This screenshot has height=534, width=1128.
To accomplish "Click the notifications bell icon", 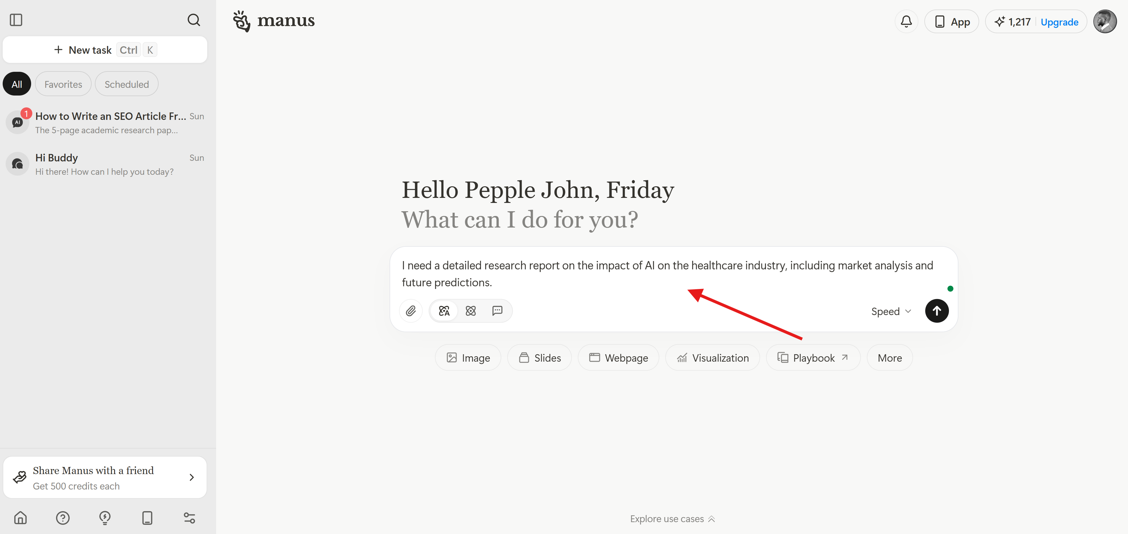I will click(906, 21).
